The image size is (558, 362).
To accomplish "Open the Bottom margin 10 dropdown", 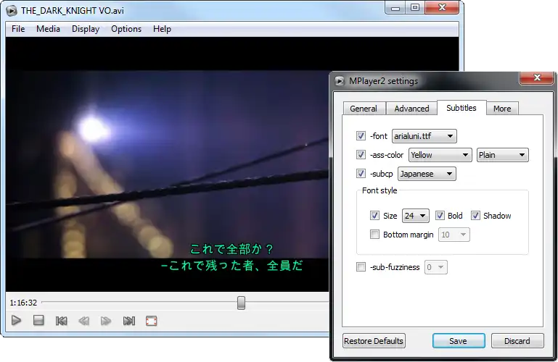I will (454, 235).
